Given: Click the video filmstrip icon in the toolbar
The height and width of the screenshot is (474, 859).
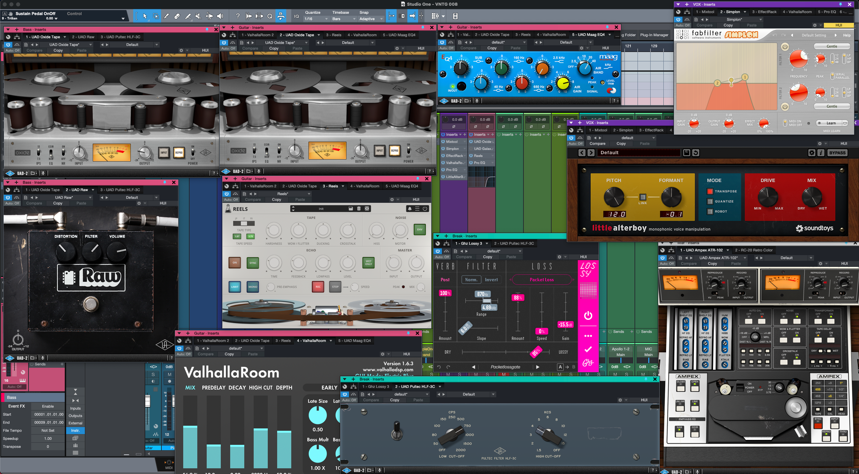Looking at the screenshot, I should (455, 16).
